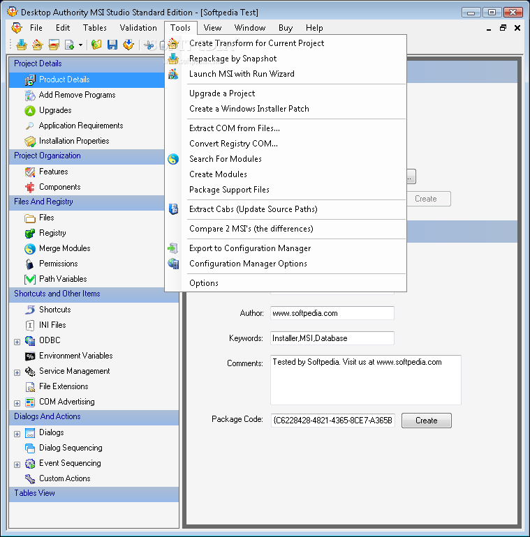Open the File menu
This screenshot has height=537, width=530.
36,28
